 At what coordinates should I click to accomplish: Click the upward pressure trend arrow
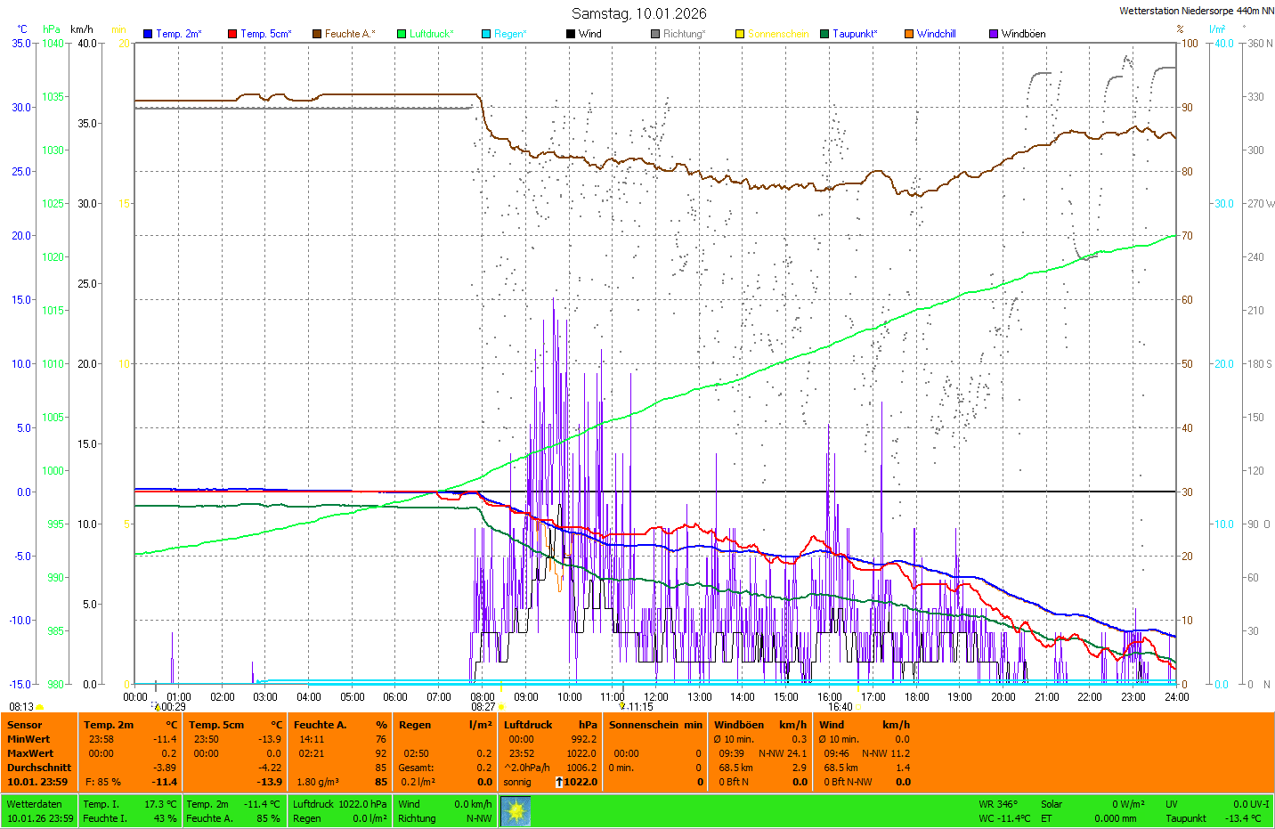[559, 782]
